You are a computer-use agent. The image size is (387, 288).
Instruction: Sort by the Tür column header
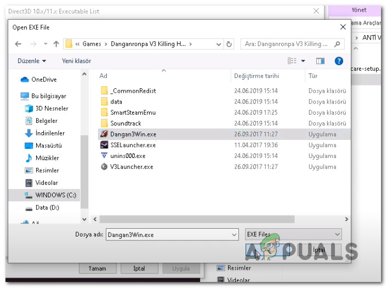(x=312, y=76)
